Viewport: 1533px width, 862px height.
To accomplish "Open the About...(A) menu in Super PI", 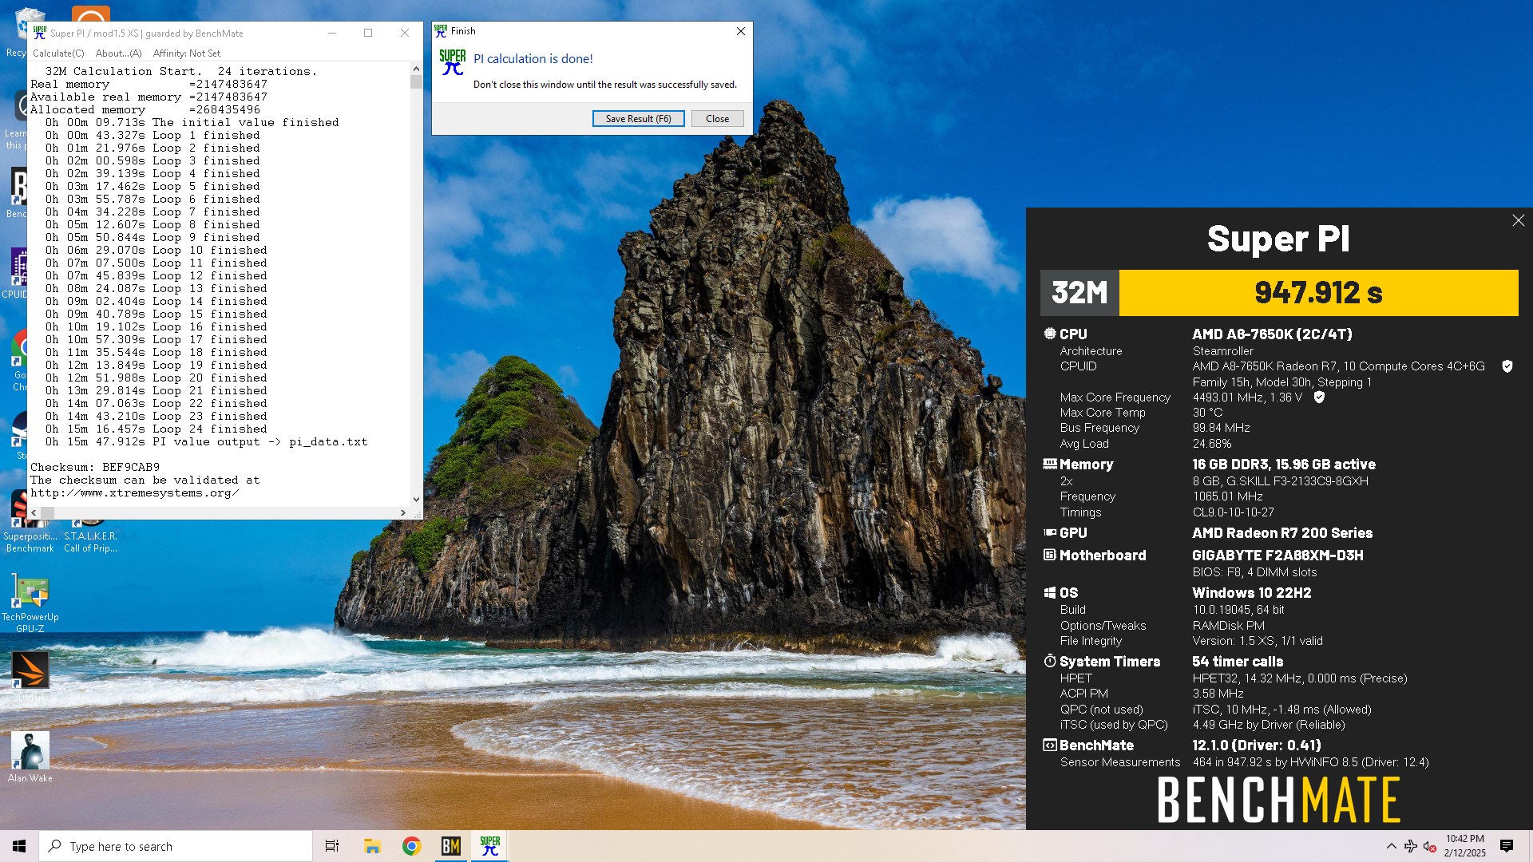I will pos(118,53).
